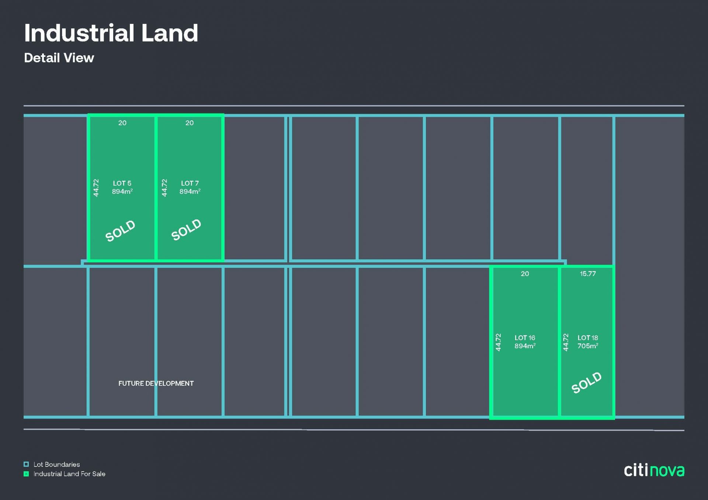This screenshot has width=708, height=500.
Task: Click the Future Development label
Action: (156, 383)
